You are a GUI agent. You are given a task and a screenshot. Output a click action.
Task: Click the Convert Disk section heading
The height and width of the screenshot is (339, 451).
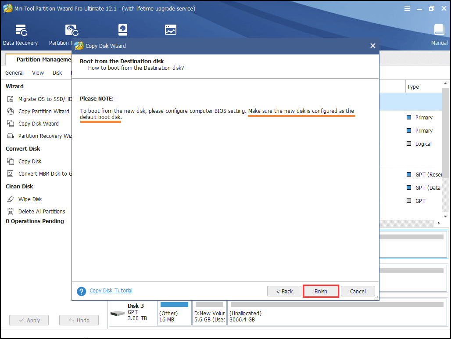point(23,149)
